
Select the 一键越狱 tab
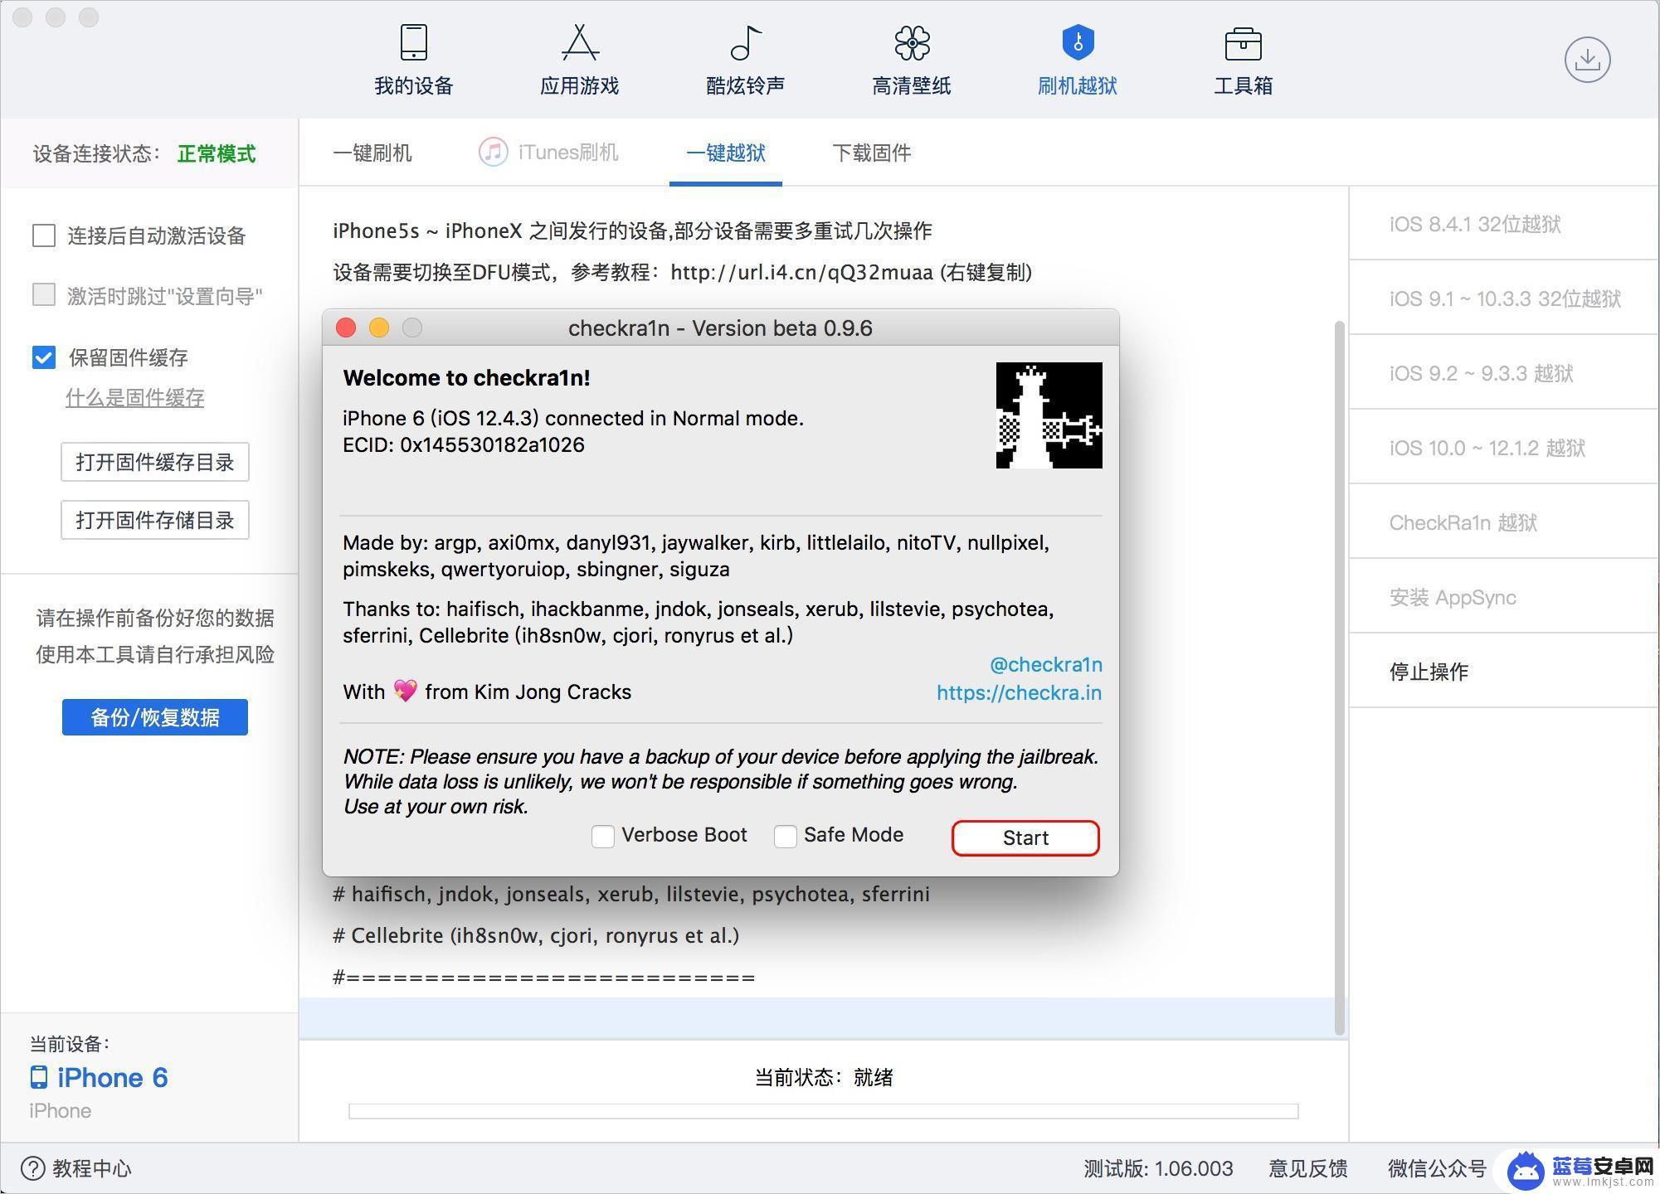click(726, 153)
